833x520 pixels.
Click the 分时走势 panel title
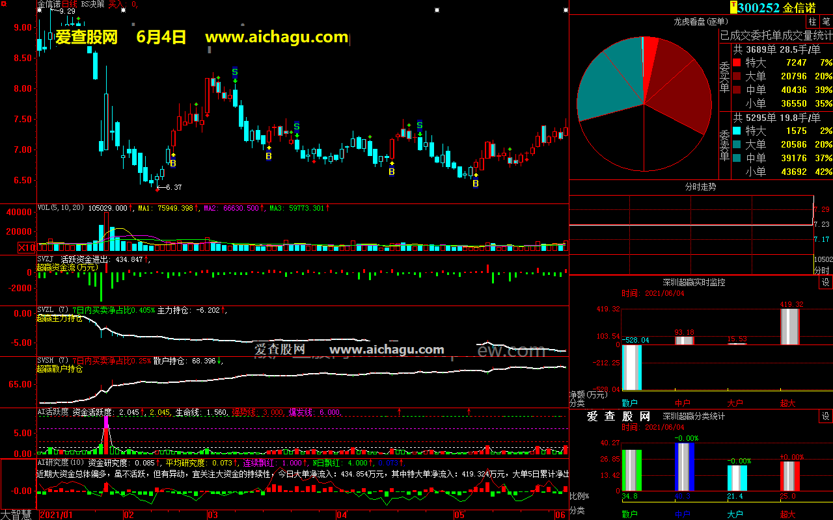pos(700,187)
